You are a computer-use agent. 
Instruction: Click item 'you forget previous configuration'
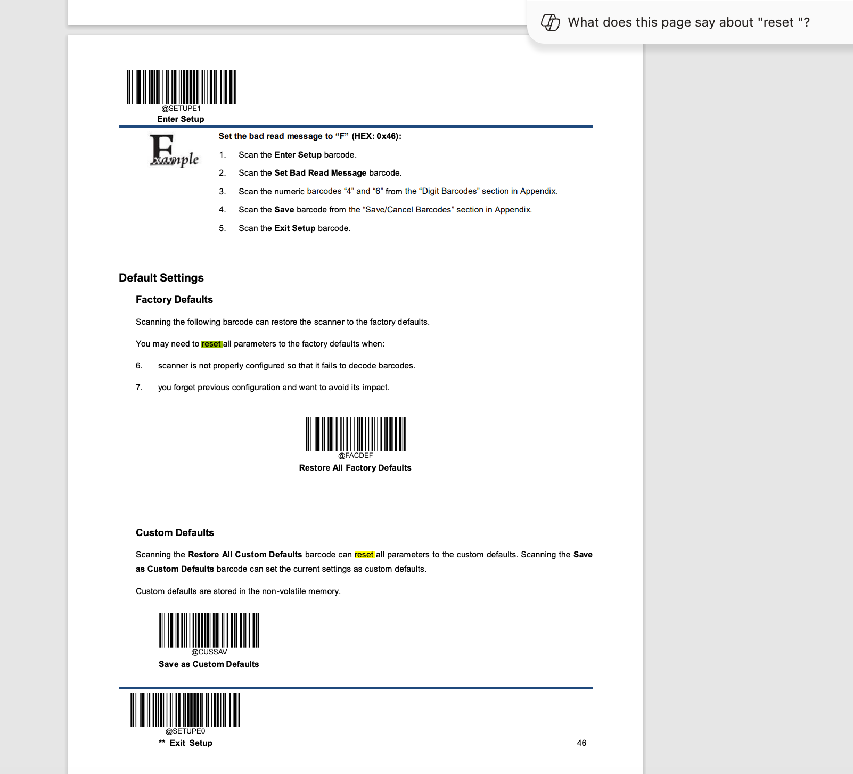click(274, 388)
